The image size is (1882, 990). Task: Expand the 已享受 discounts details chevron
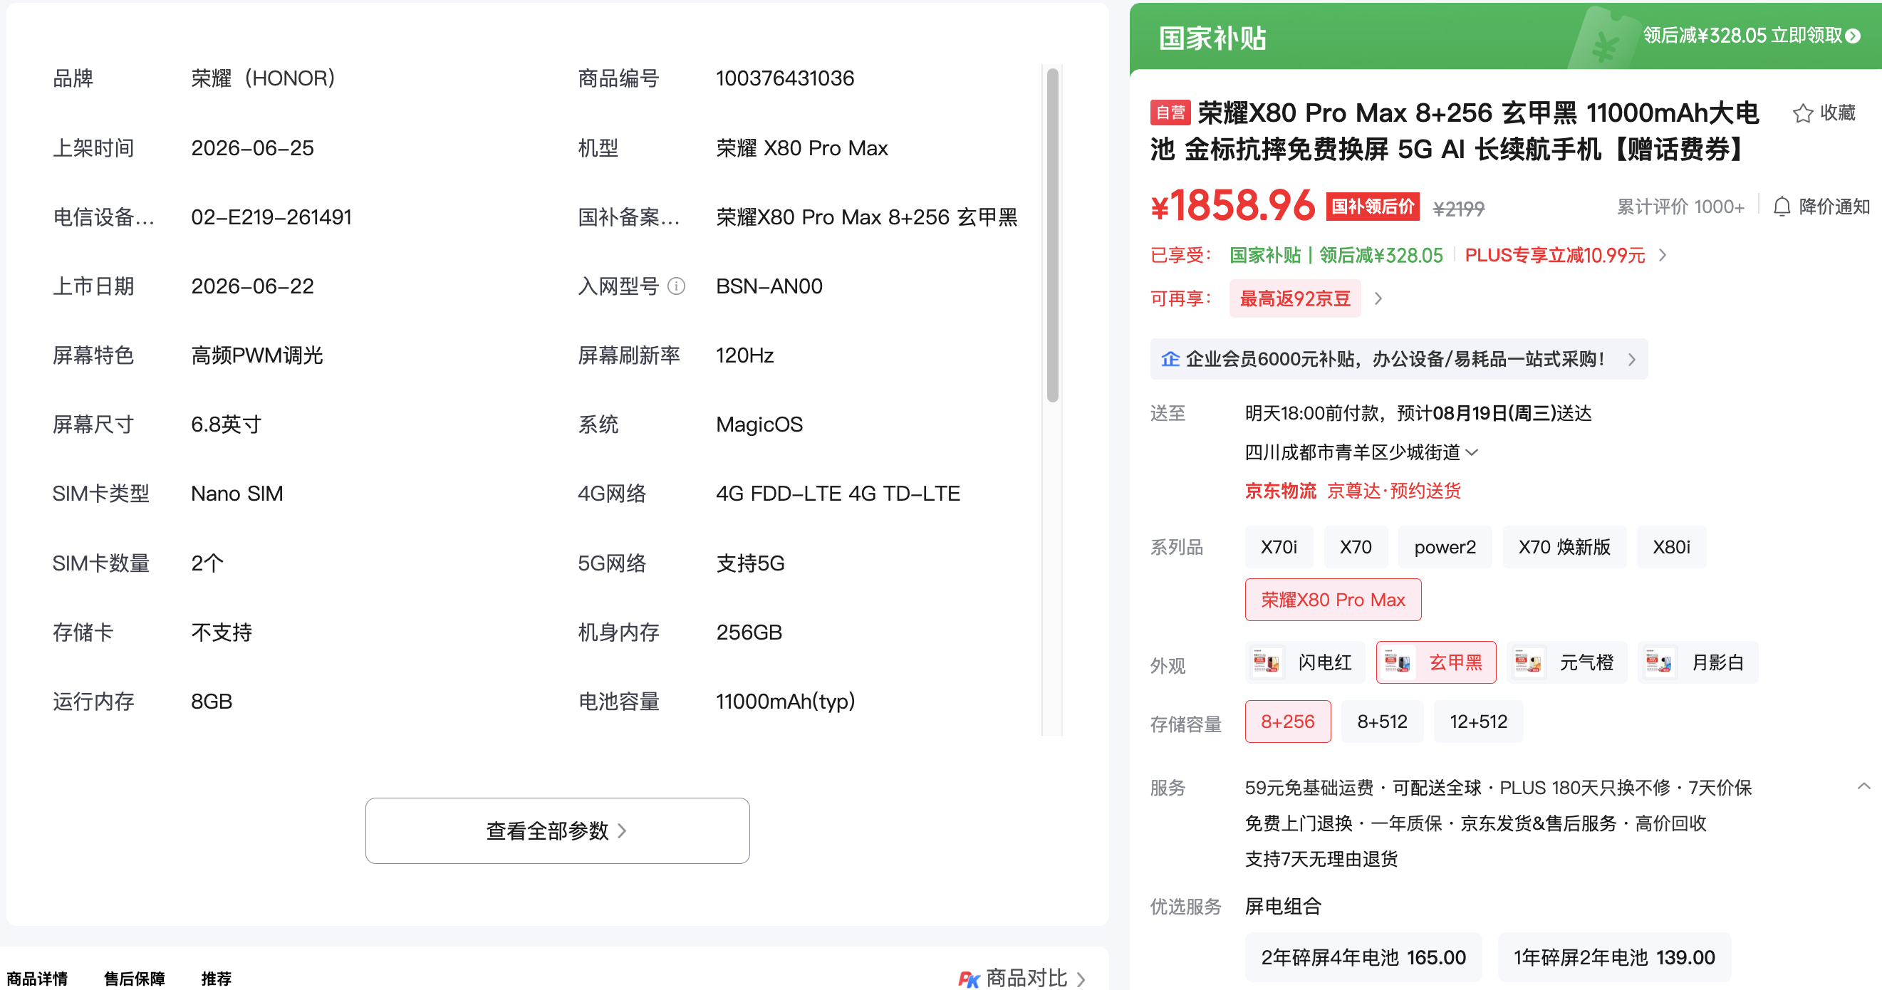[1663, 255]
